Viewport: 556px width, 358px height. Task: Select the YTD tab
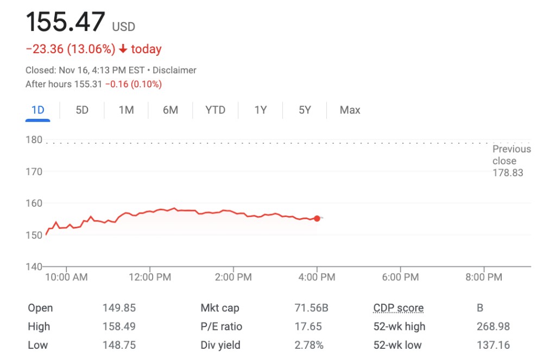tap(215, 110)
